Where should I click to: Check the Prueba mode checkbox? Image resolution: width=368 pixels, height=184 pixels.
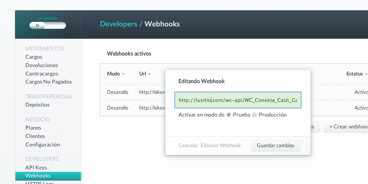pyautogui.click(x=229, y=115)
